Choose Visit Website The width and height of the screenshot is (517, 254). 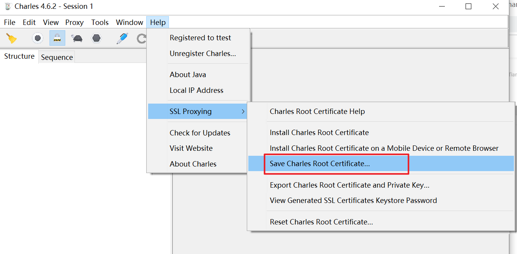tap(198, 148)
